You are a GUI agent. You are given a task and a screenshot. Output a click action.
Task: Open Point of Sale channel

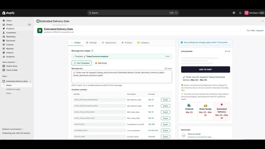[12, 70]
